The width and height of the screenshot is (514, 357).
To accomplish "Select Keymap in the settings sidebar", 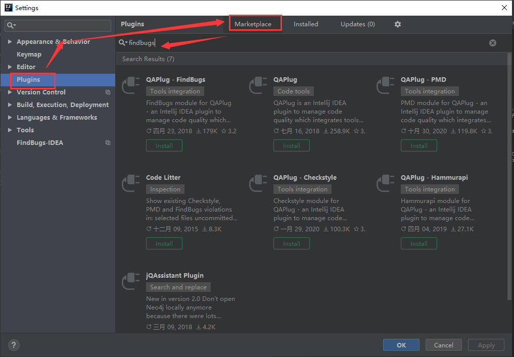I will (x=29, y=54).
